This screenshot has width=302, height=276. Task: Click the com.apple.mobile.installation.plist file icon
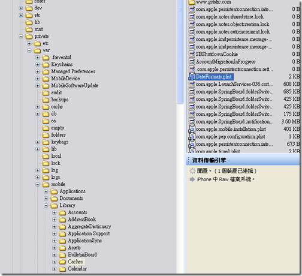click(192, 129)
